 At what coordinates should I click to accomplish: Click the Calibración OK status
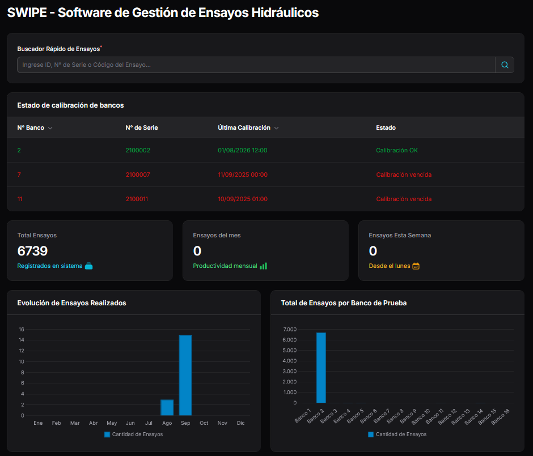coord(397,150)
